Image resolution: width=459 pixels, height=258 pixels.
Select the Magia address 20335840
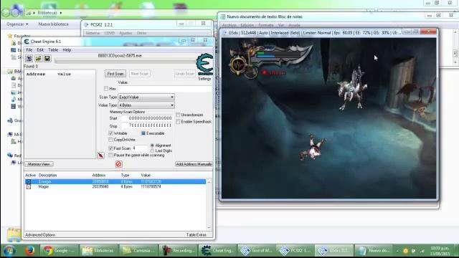pos(100,186)
